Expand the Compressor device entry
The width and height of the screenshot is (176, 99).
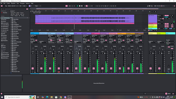(x=11, y=45)
